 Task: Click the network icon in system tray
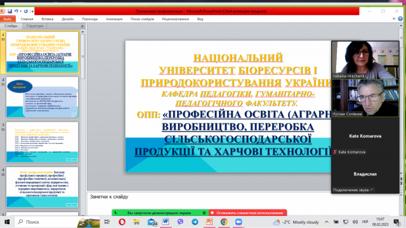345,222
